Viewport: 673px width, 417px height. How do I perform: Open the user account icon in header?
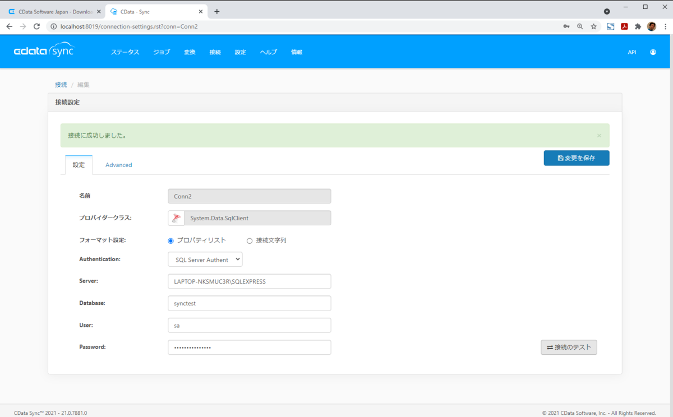[653, 52]
